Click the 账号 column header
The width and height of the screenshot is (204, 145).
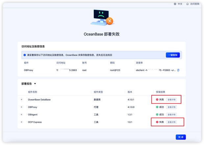coord(85,63)
